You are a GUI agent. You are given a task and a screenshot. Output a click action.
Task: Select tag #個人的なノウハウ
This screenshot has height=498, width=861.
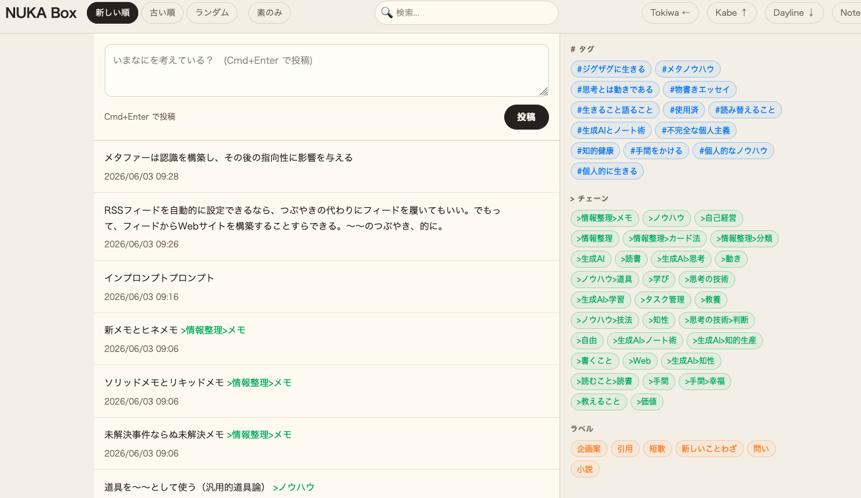[x=733, y=151]
